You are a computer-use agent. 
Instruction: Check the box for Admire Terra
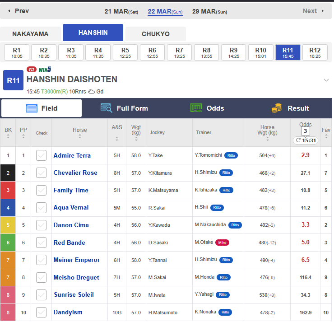42,155
